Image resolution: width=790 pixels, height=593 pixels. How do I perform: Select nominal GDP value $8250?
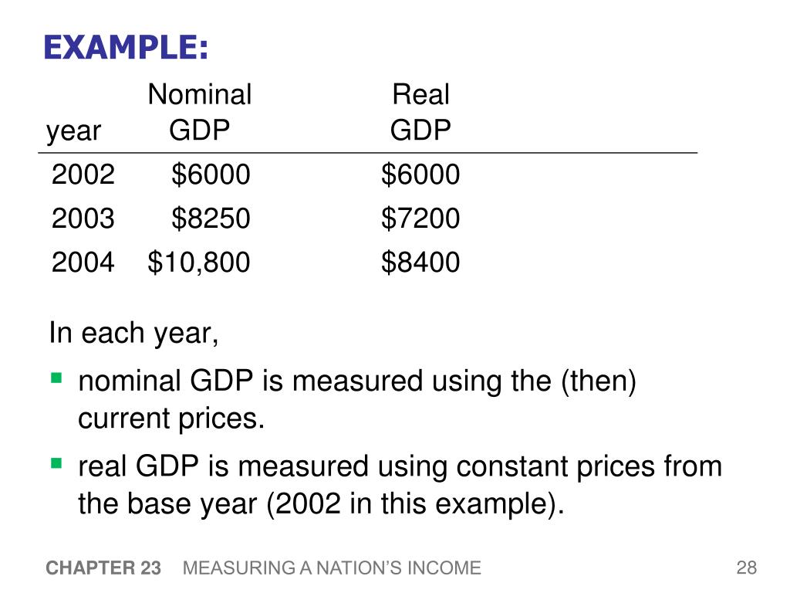pyautogui.click(x=211, y=219)
